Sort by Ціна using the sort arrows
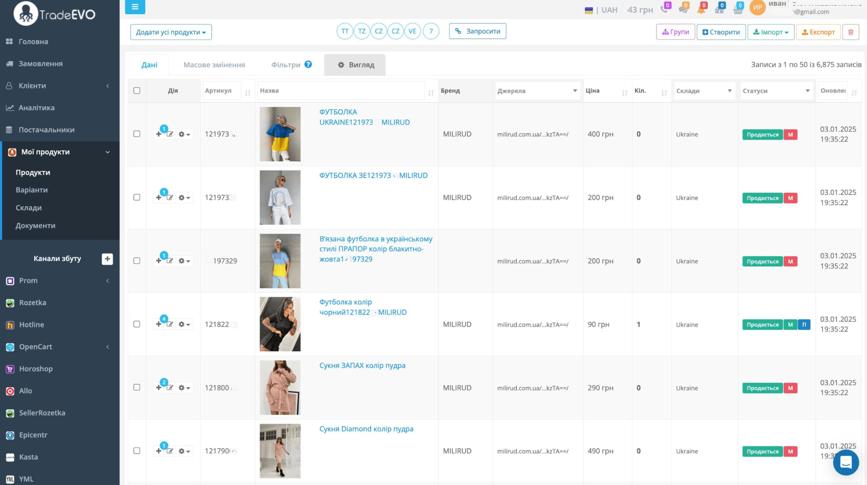This screenshot has width=867, height=485. click(x=624, y=93)
